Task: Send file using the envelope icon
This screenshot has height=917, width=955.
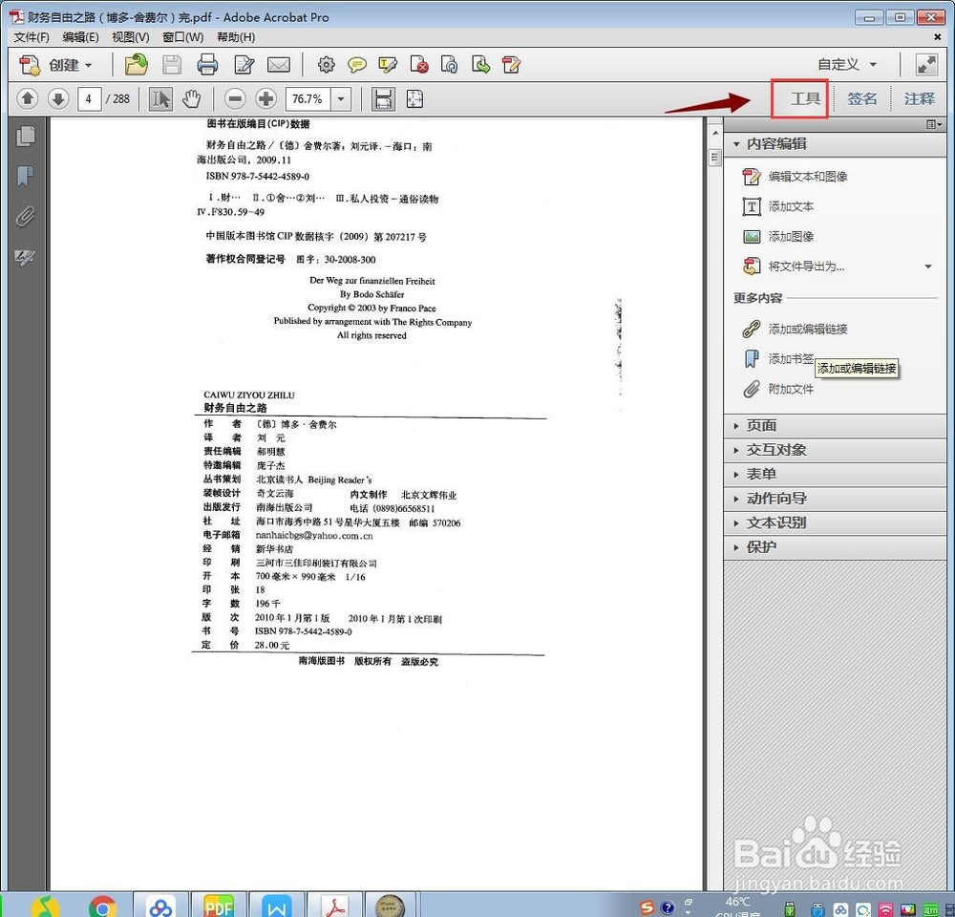Action: pos(278,65)
